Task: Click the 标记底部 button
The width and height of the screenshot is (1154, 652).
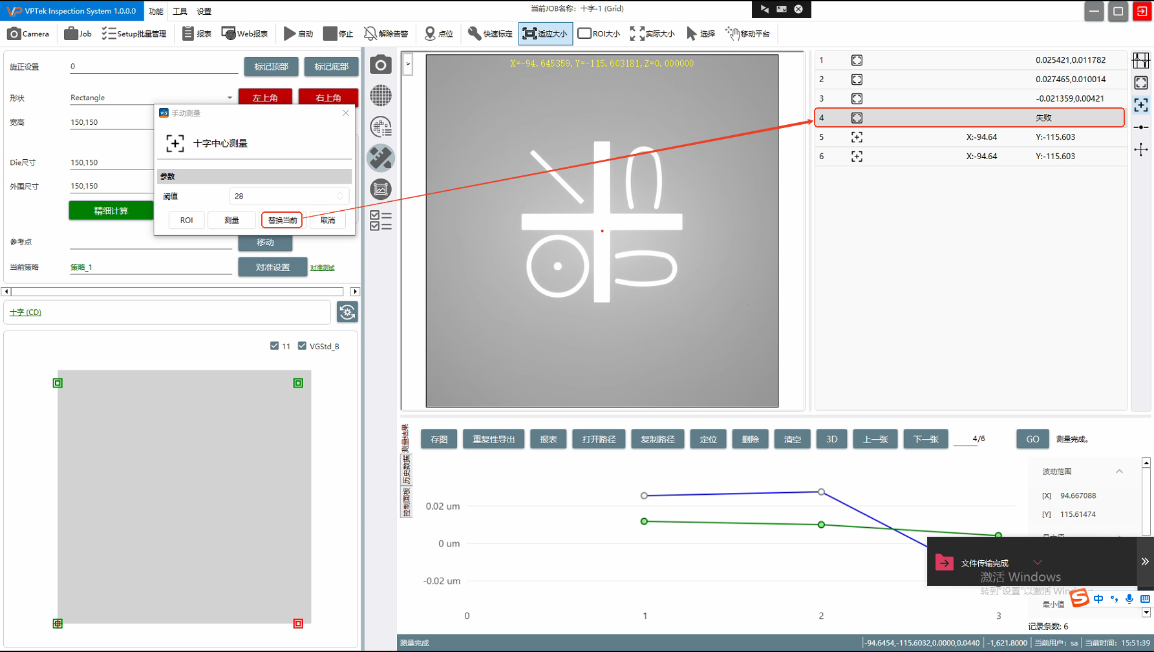Action: point(332,67)
